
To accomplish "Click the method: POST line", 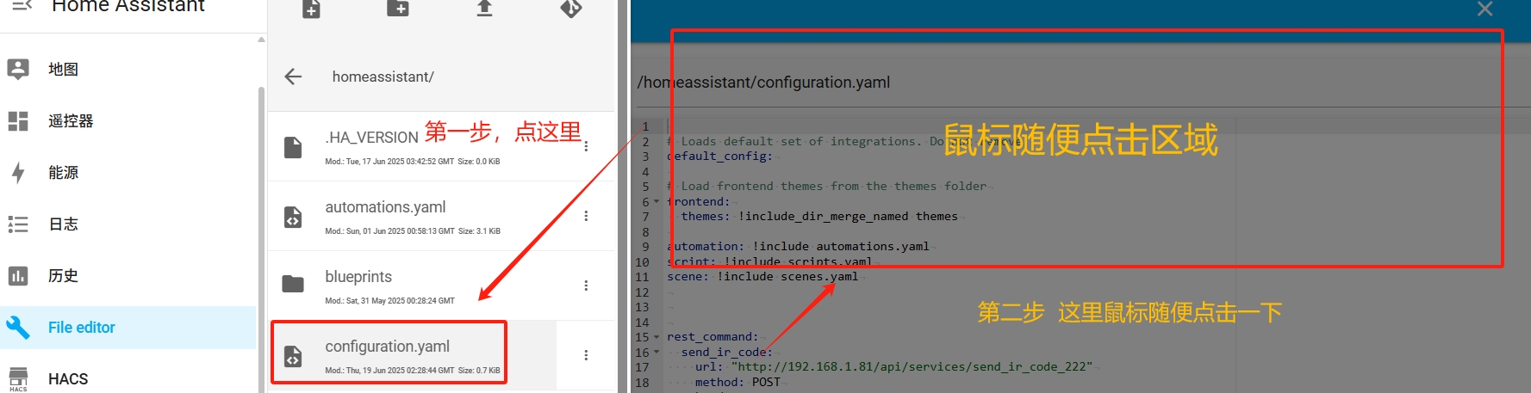I will (737, 383).
